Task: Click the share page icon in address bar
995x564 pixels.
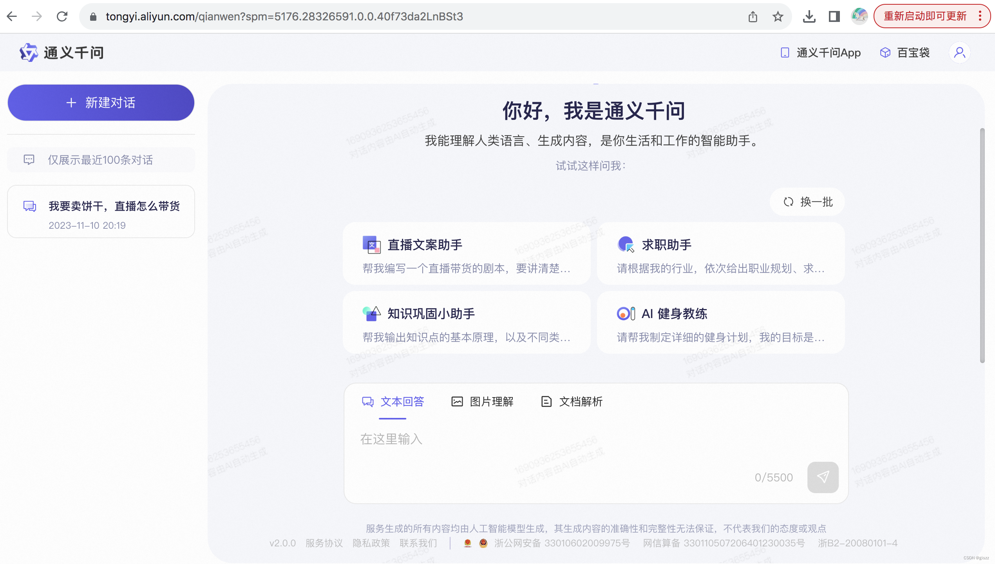Action: (753, 16)
